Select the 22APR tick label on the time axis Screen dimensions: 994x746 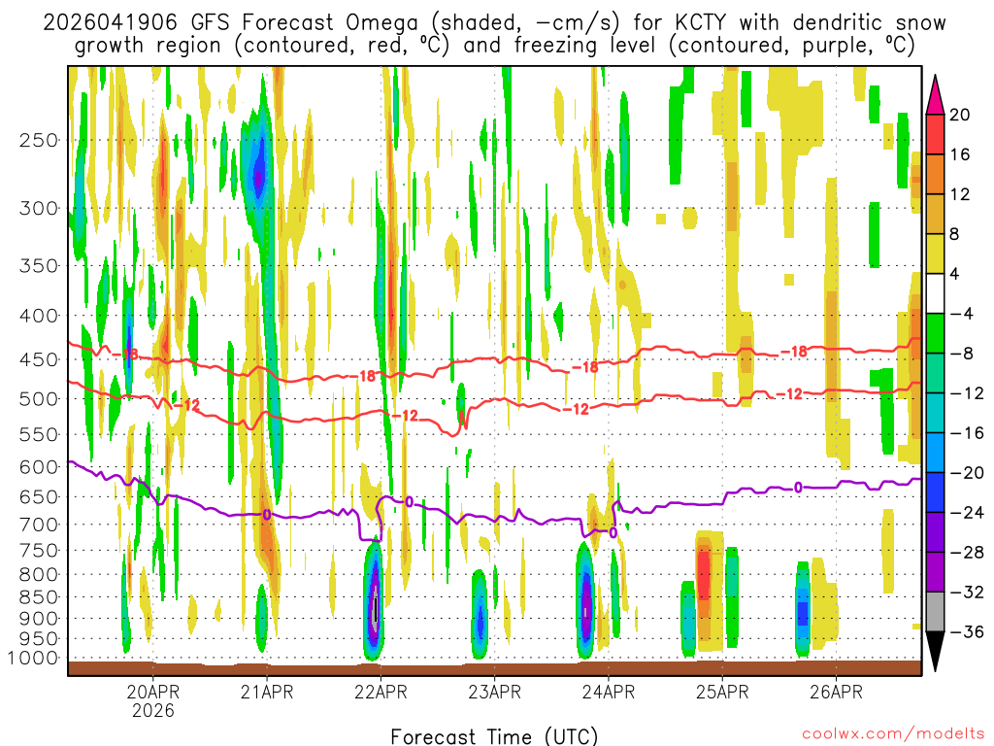pyautogui.click(x=381, y=693)
